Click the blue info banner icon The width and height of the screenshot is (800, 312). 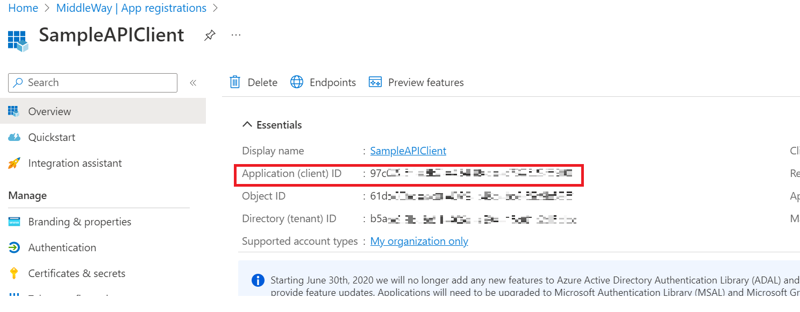coord(258,280)
